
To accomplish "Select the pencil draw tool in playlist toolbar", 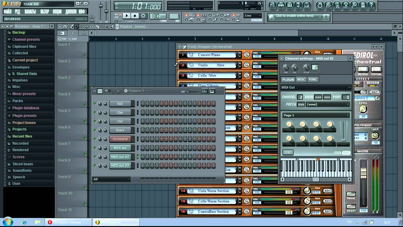I will 72,26.
